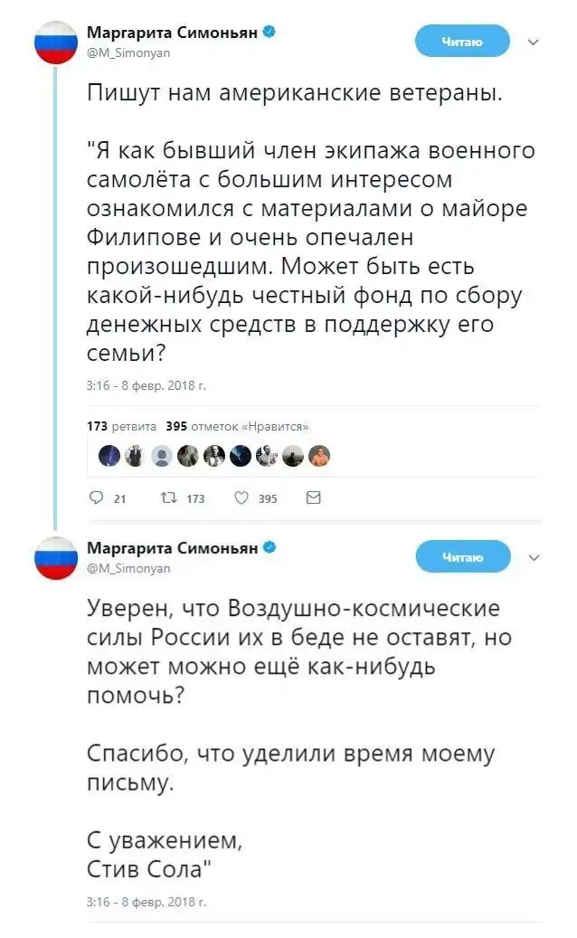Open the «173 ретвита» list
Viewport: 577px width, 938px height.
122,425
